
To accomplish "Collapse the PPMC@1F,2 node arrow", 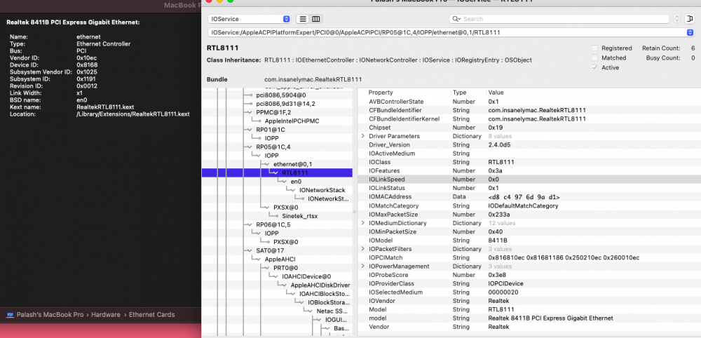I will pos(248,112).
